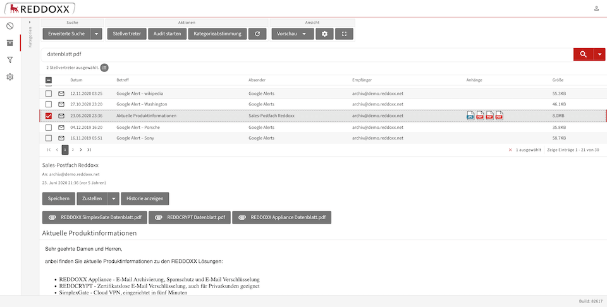The image size is (607, 307).
Task: Click envelope icon of Washington mail
Action: pos(61,104)
